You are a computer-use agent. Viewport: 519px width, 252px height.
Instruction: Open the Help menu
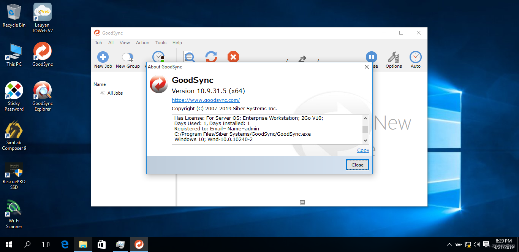tap(177, 43)
